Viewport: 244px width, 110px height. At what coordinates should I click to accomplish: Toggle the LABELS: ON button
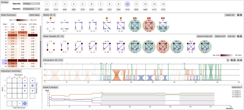click(x=230, y=15)
